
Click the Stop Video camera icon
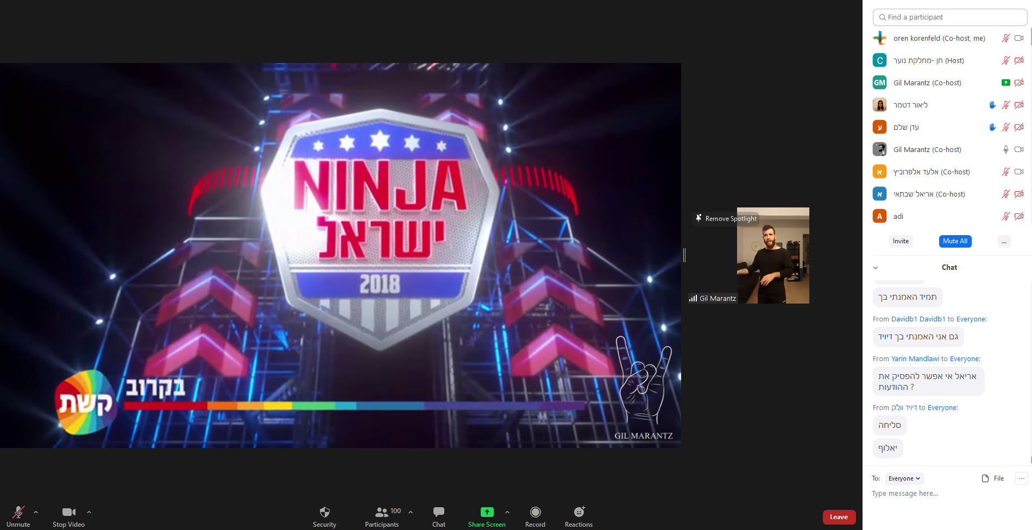(68, 511)
